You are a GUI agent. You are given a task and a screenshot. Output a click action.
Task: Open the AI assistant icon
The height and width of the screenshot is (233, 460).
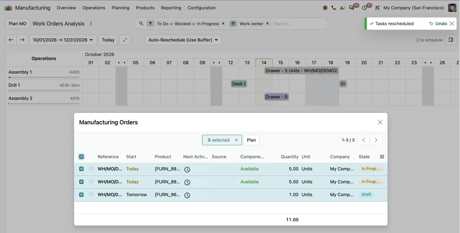[x=343, y=8]
